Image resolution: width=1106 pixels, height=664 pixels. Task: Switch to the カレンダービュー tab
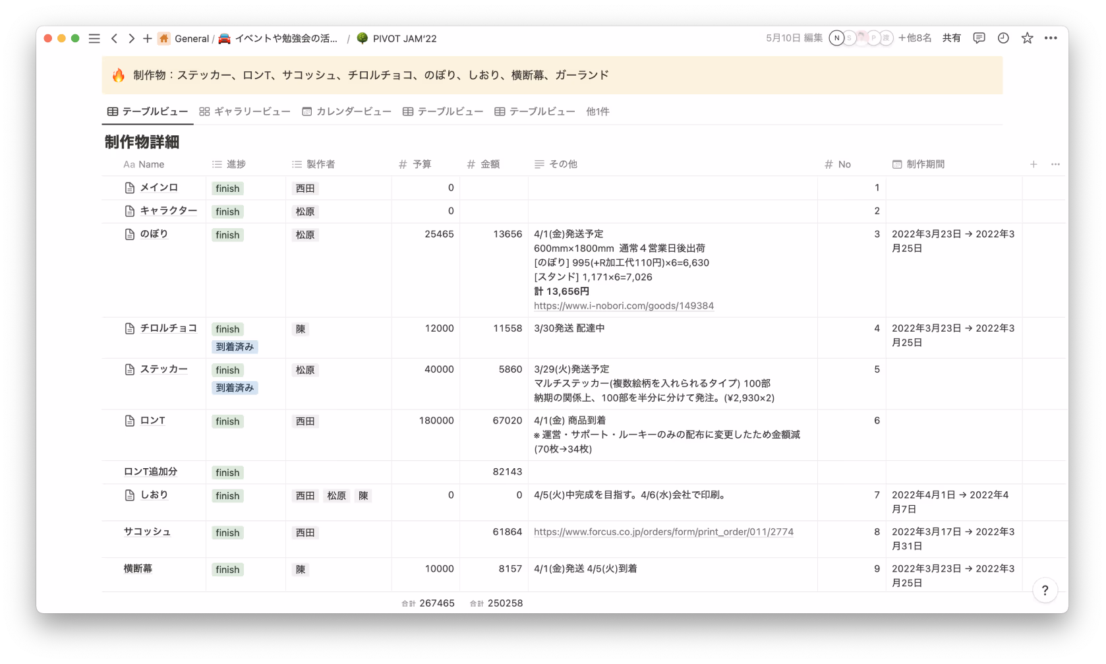tap(347, 111)
